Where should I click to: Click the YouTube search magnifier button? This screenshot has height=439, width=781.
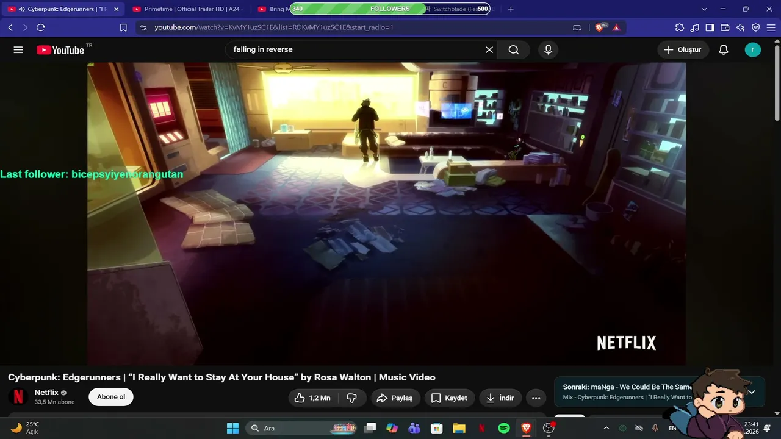[514, 50]
